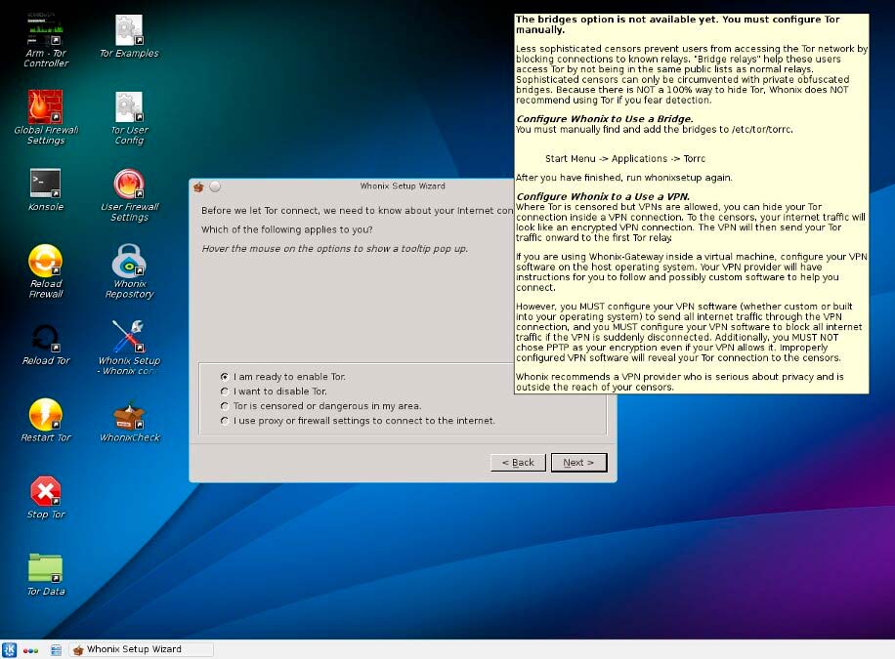Screen dimensions: 895x659
Task: Click the Restart Tor icon
Action: [46, 415]
